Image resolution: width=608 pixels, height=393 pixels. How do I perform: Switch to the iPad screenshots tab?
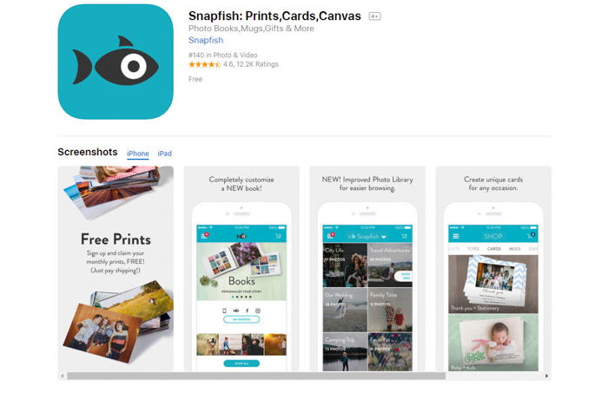tap(164, 154)
